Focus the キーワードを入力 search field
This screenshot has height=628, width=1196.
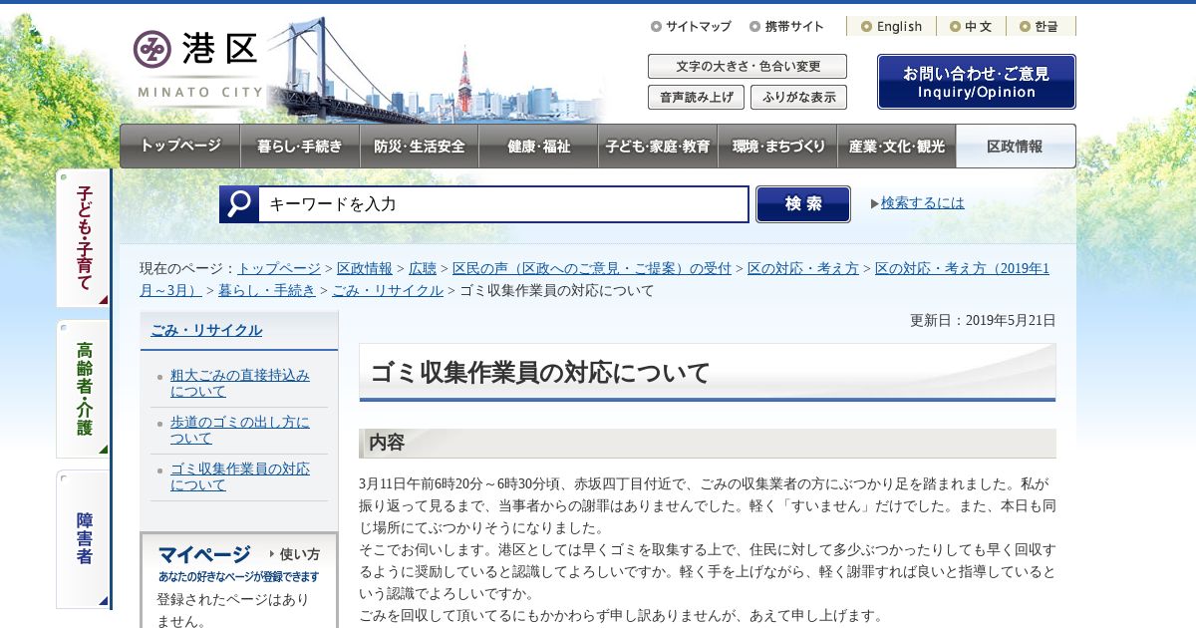503,204
